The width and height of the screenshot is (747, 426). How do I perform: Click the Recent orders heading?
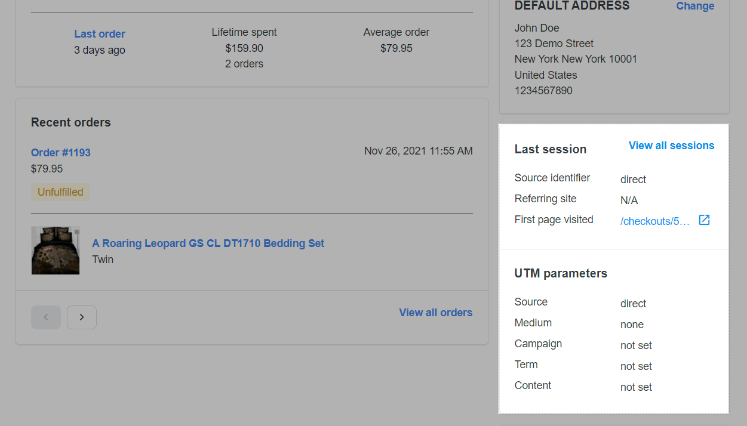coord(71,122)
